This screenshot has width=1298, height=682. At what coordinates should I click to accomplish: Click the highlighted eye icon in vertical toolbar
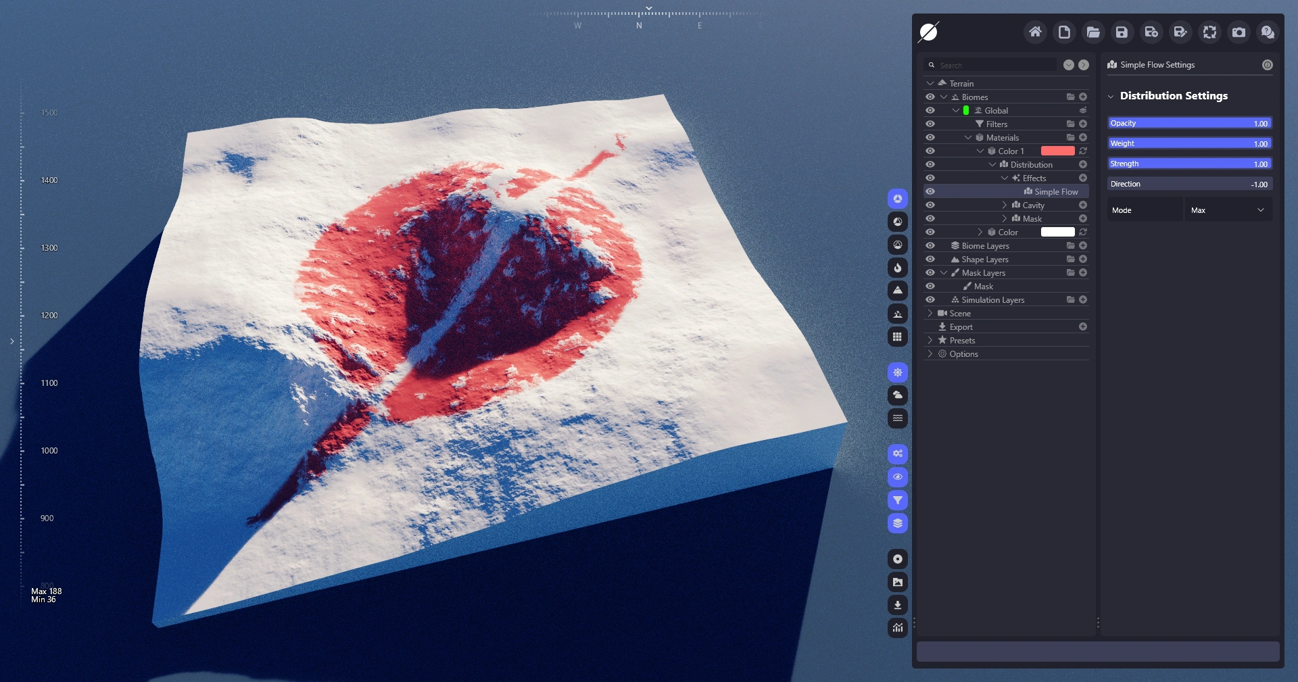(898, 477)
